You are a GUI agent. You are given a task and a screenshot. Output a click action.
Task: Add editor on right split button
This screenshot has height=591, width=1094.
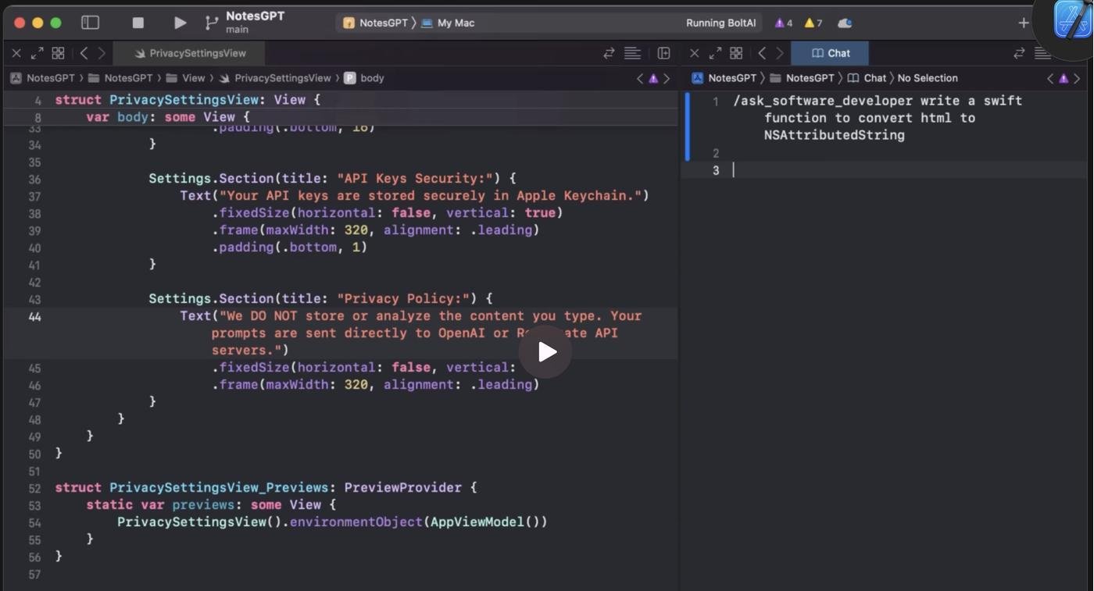pyautogui.click(x=663, y=53)
